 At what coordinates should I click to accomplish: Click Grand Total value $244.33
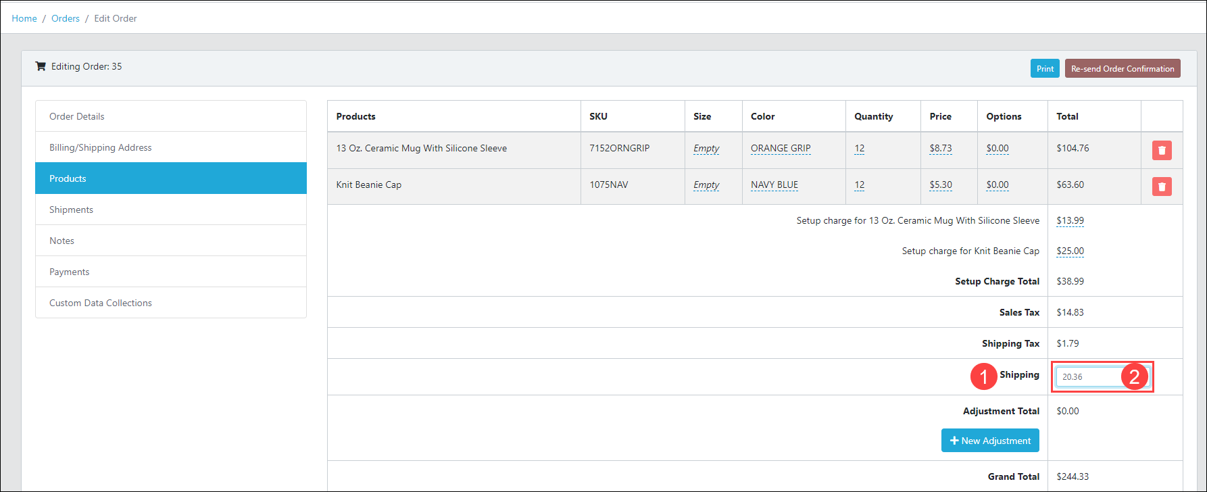click(x=1073, y=476)
